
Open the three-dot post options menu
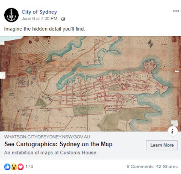[x=176, y=11]
